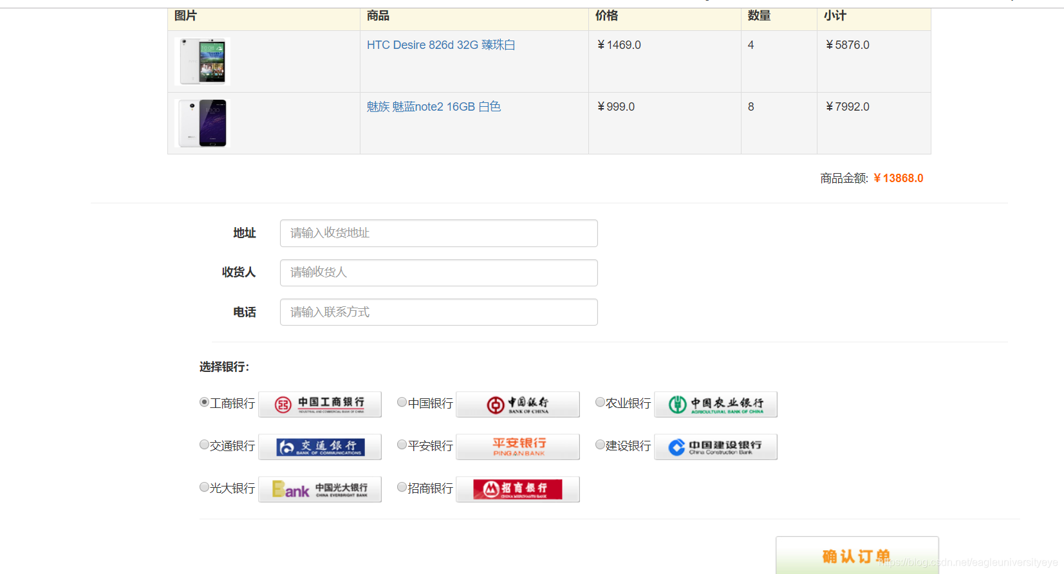
Task: Click the 选择银行 heading
Action: point(224,367)
